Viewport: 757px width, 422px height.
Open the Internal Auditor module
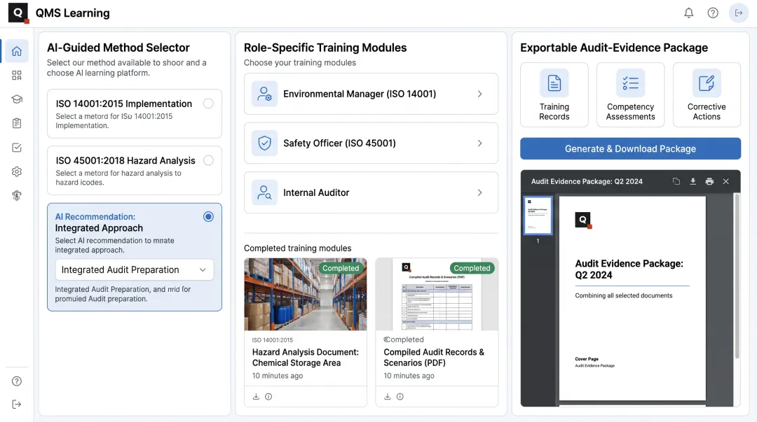coord(371,192)
